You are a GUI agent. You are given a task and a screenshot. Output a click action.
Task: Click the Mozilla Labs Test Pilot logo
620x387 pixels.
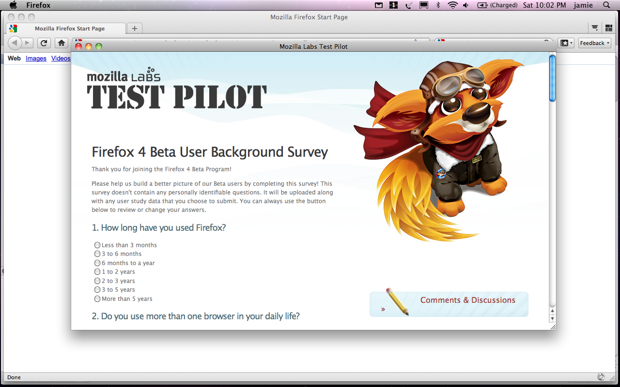pyautogui.click(x=176, y=88)
